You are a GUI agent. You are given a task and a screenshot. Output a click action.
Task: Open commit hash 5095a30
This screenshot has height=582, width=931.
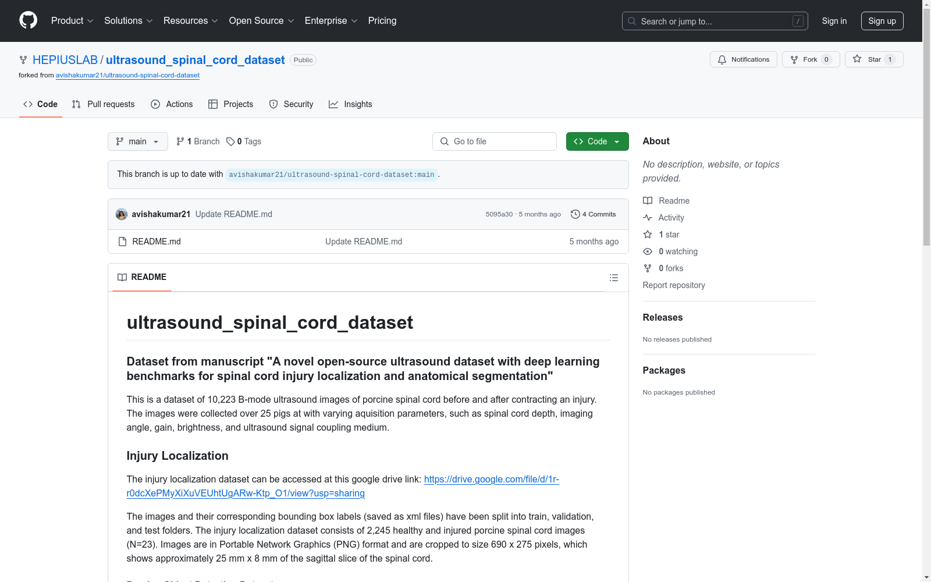(499, 214)
